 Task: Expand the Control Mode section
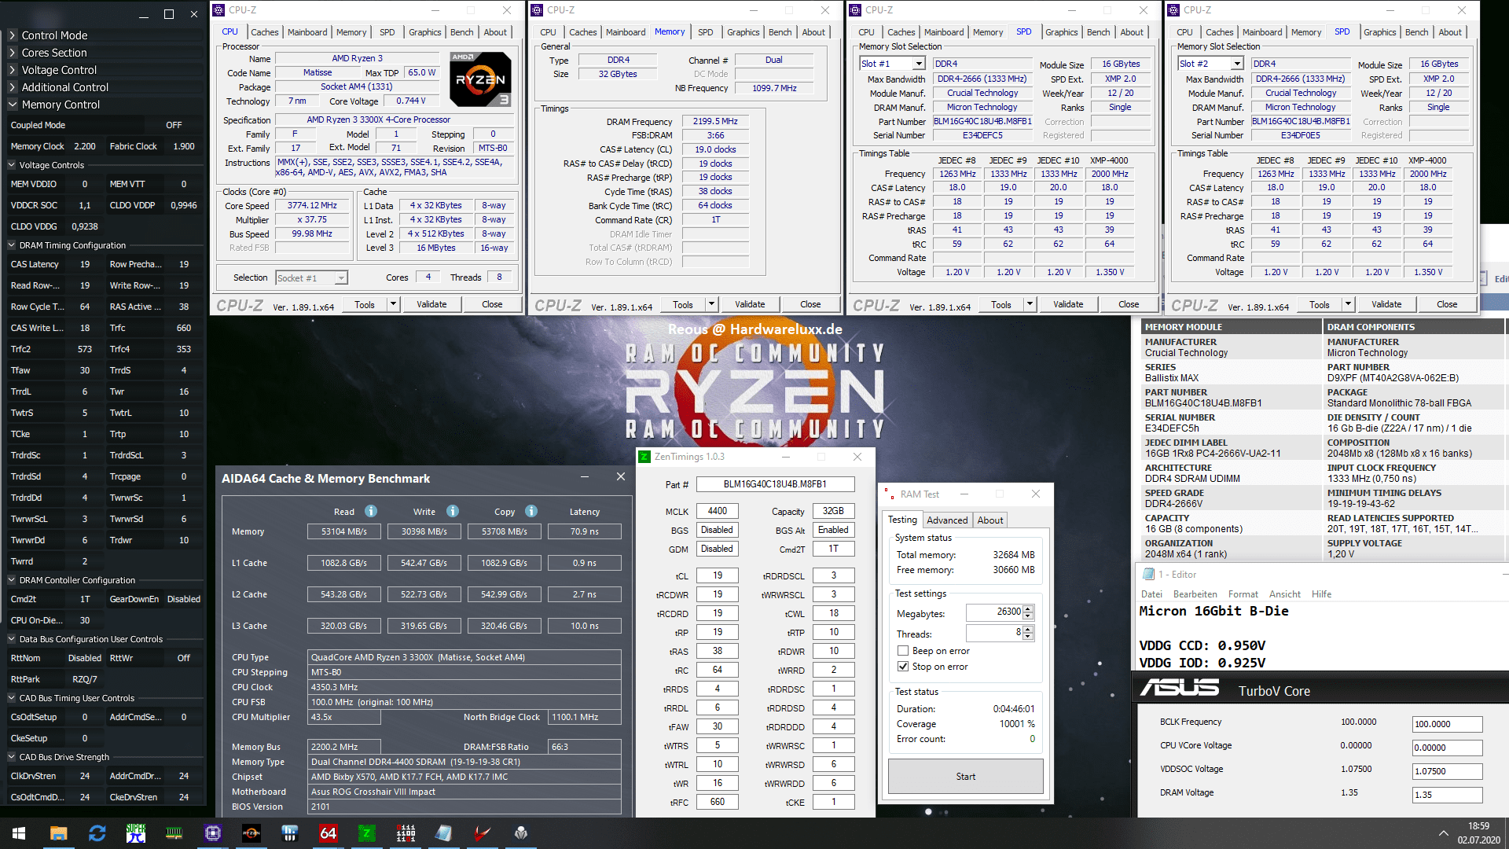[x=13, y=35]
